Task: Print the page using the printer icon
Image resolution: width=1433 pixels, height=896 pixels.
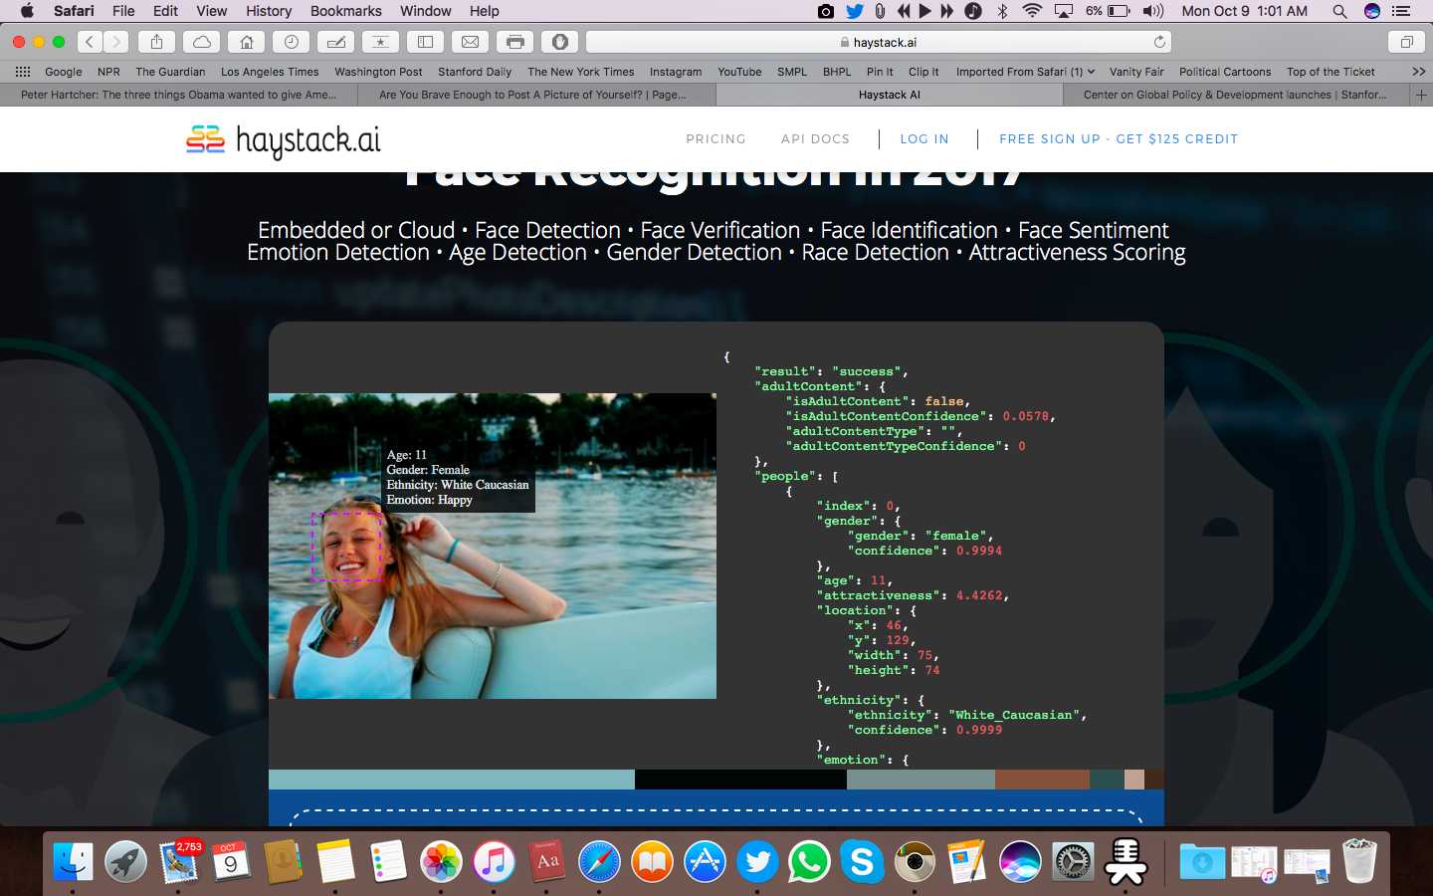Action: click(x=514, y=42)
